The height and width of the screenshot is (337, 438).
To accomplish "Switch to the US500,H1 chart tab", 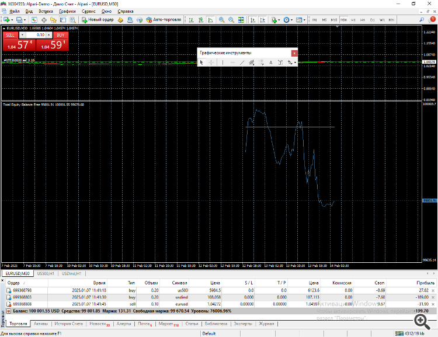I will point(46,273).
